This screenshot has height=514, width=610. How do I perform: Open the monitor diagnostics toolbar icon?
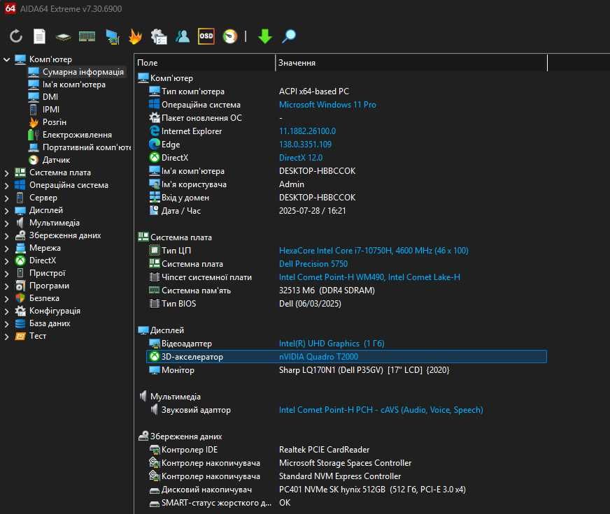click(113, 36)
